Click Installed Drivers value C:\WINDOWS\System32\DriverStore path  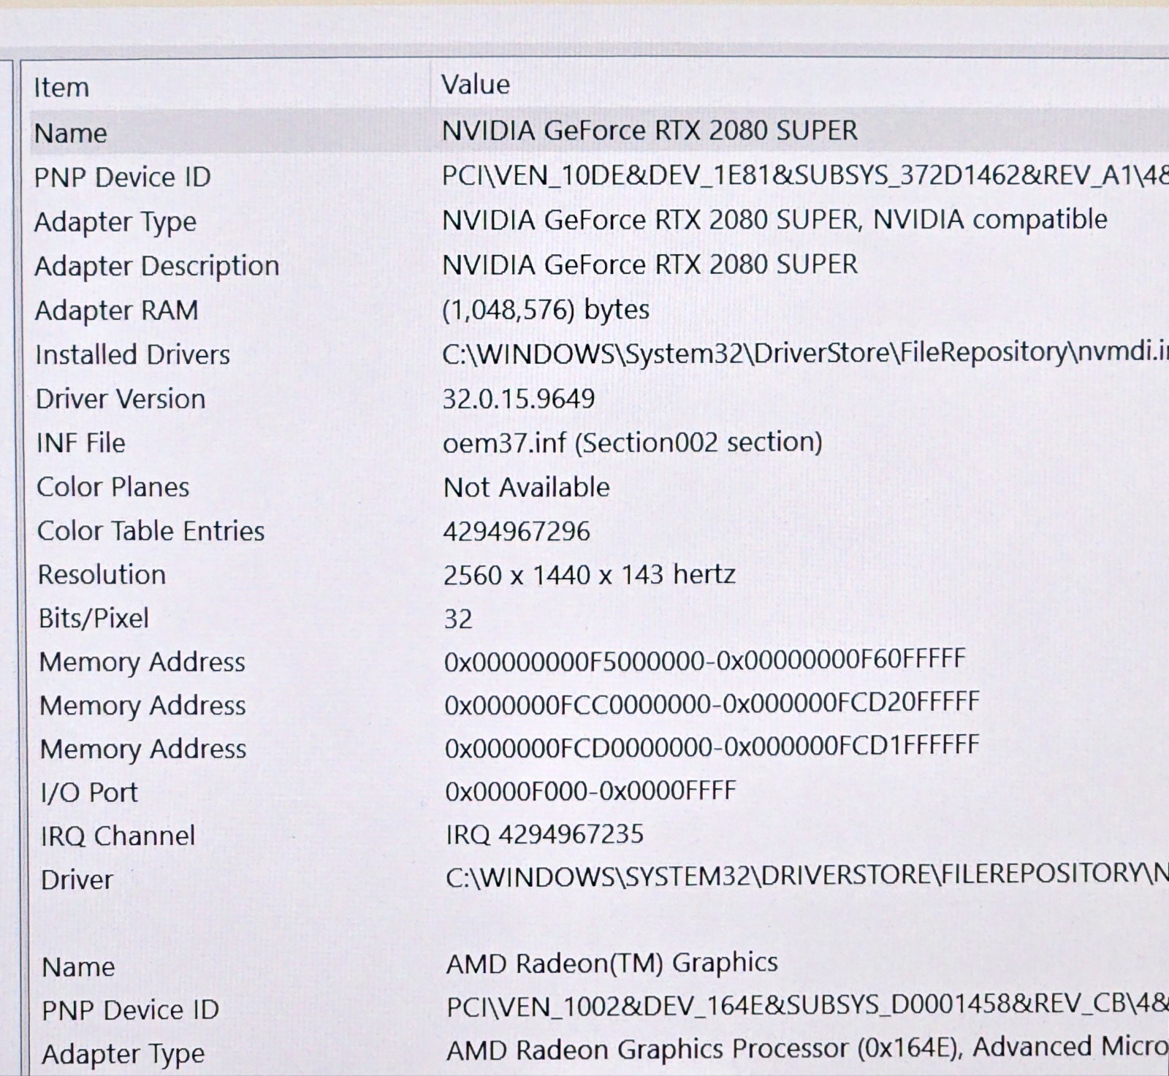[805, 353]
